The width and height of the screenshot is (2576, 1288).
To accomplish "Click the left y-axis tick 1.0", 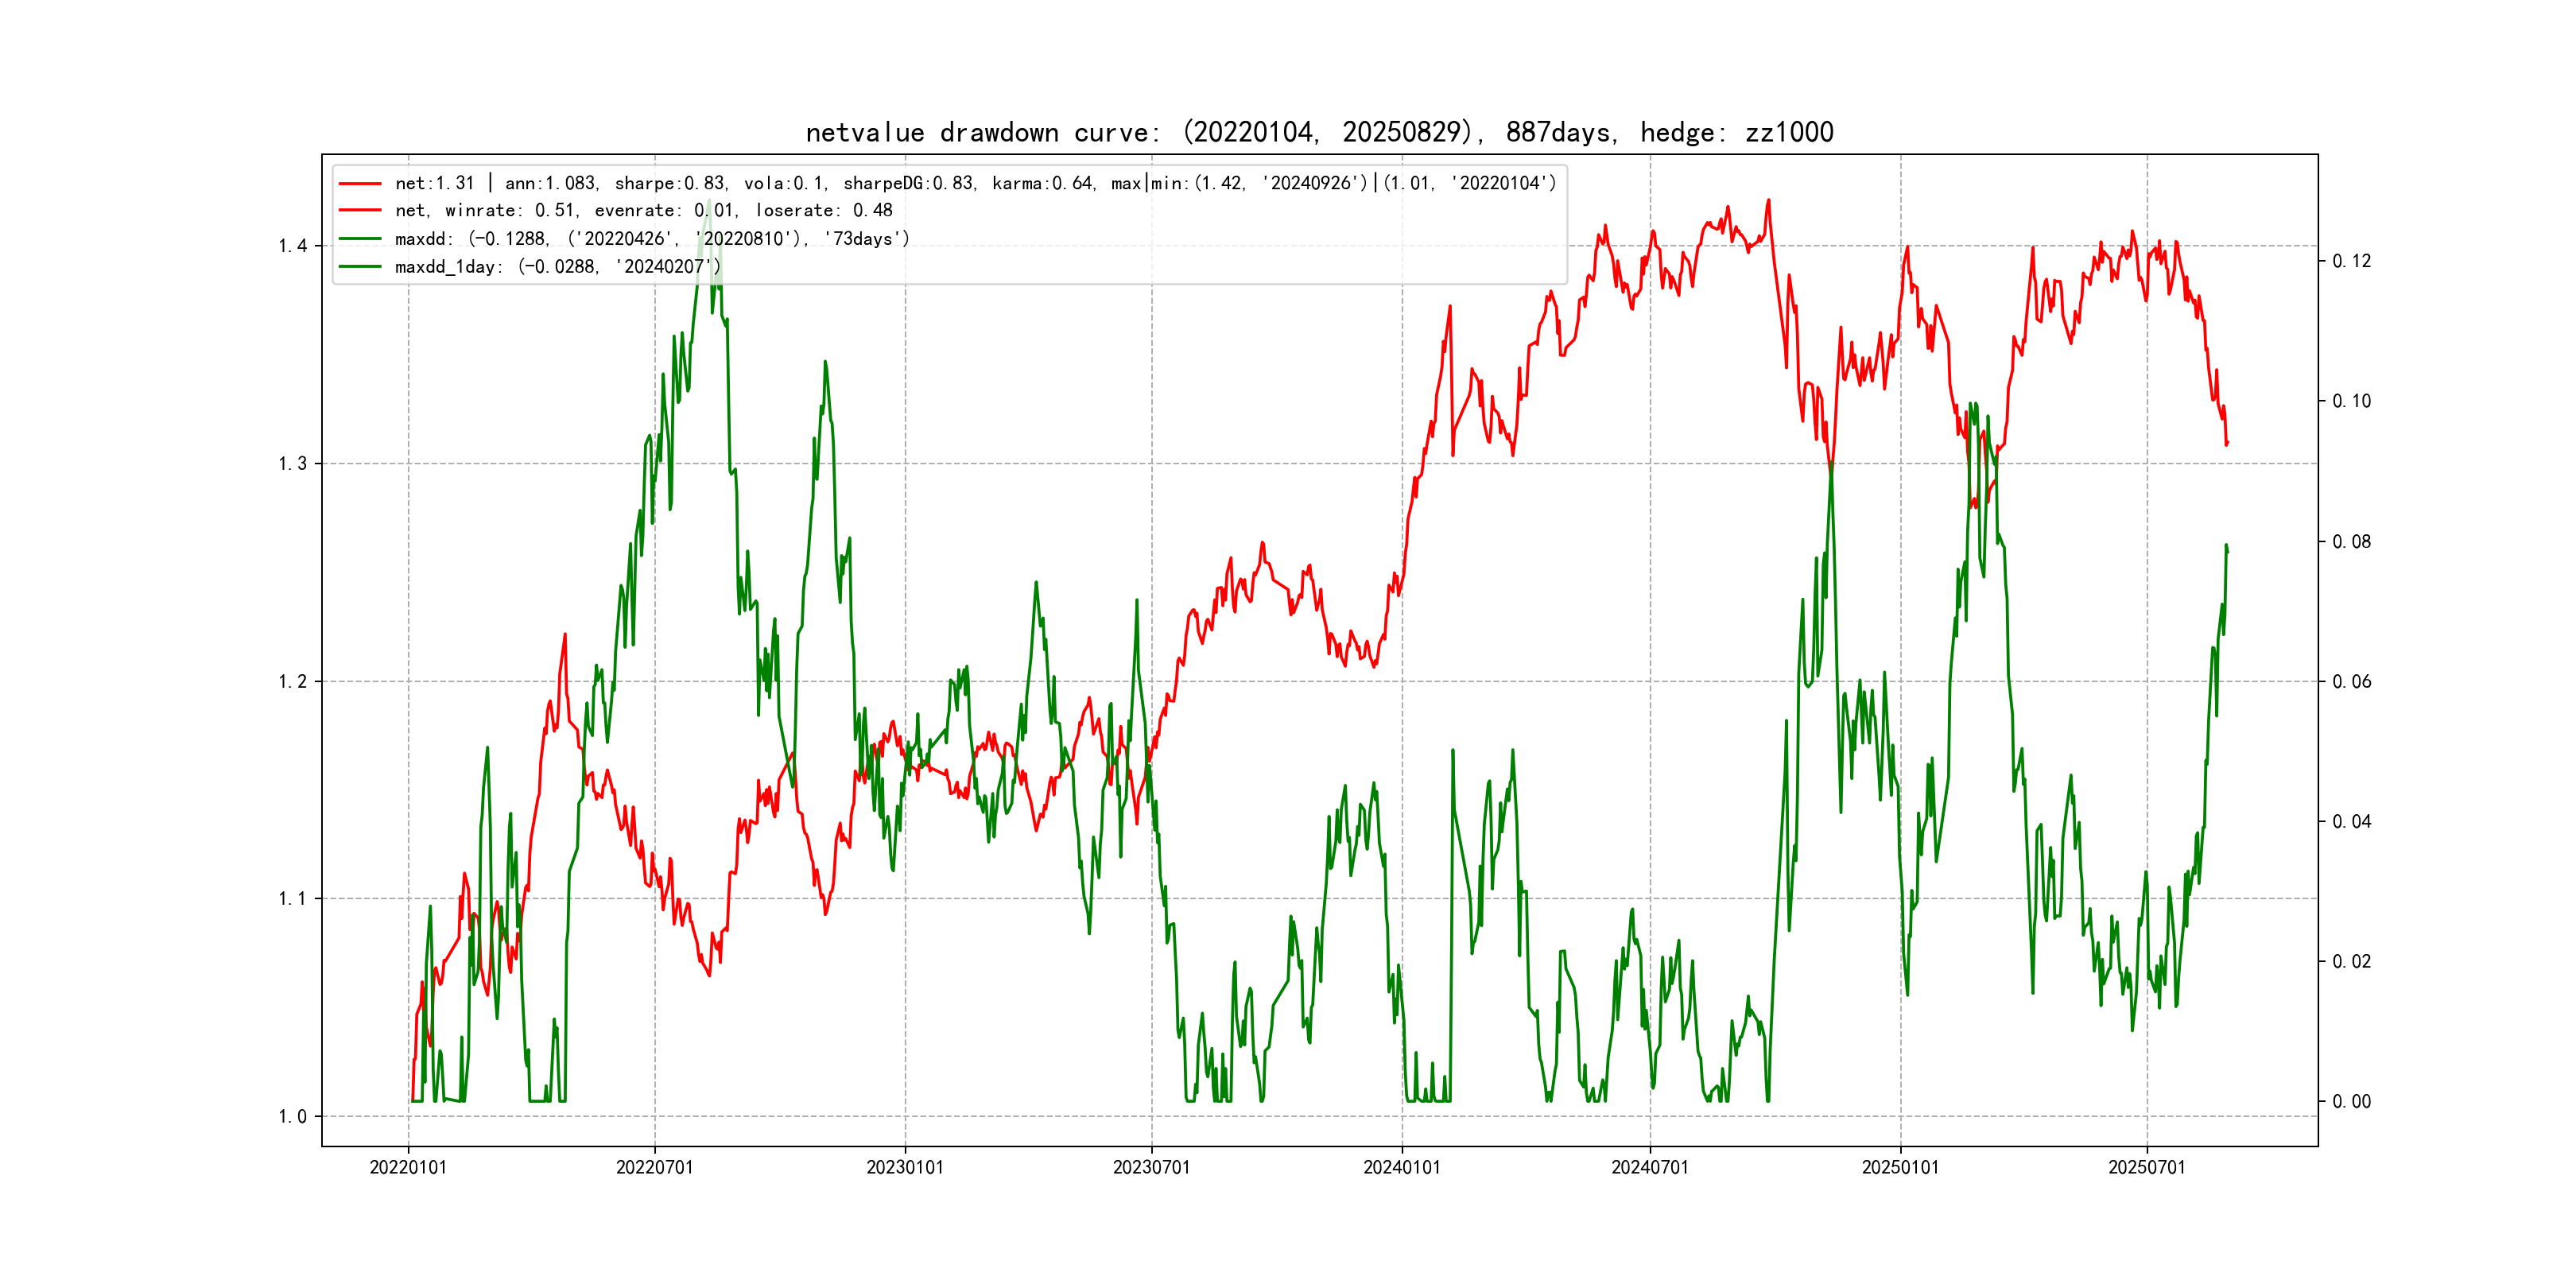I will click(293, 1117).
